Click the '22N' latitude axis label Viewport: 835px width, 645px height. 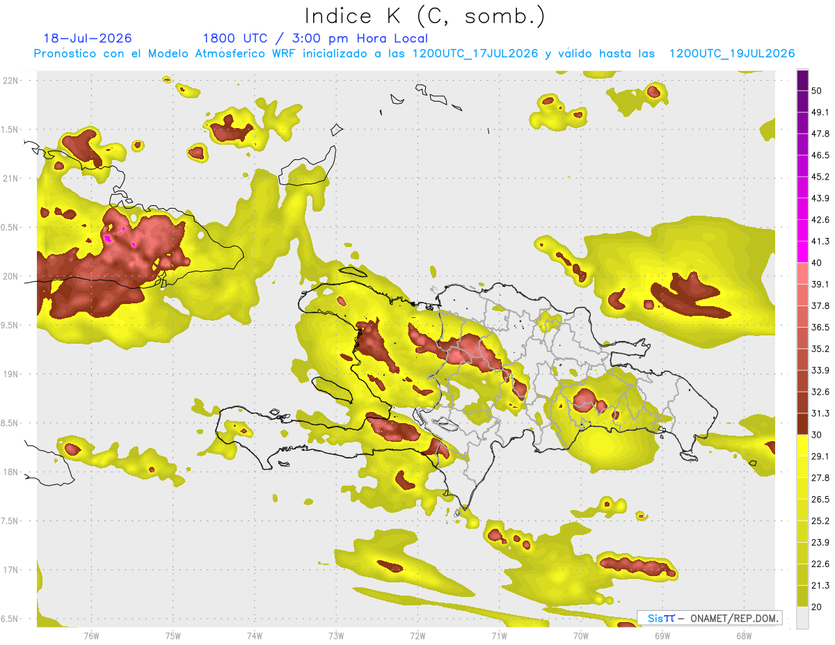click(10, 80)
